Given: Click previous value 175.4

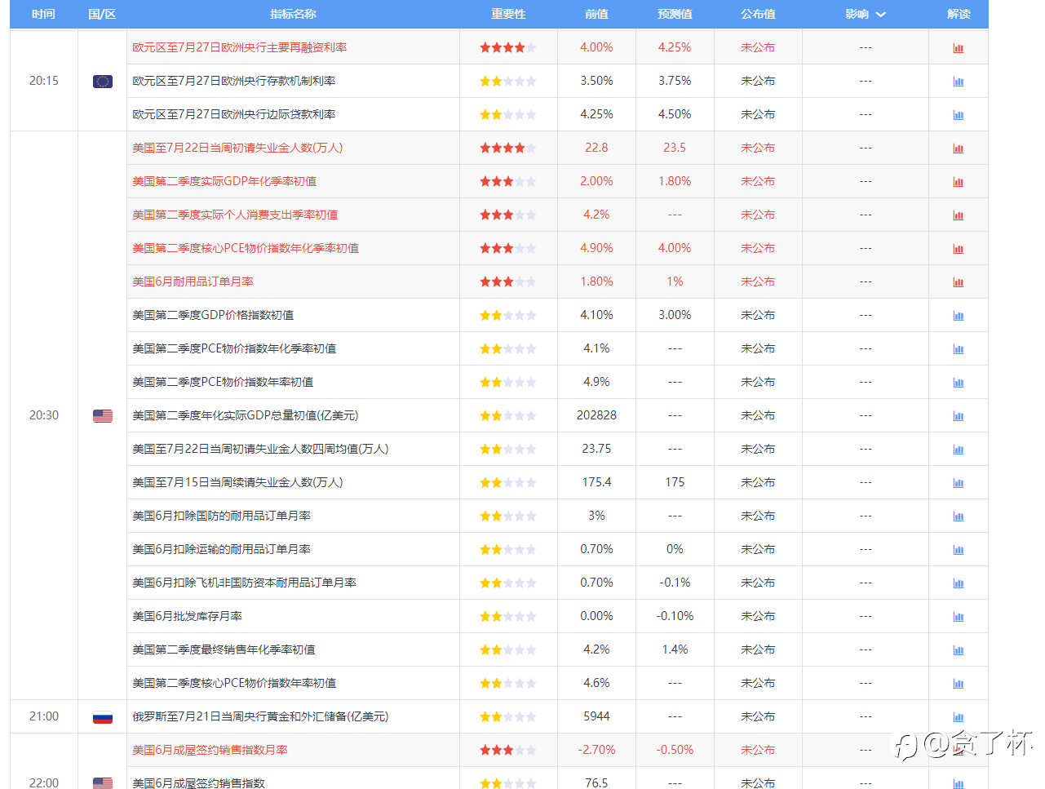Looking at the screenshot, I should pos(596,482).
